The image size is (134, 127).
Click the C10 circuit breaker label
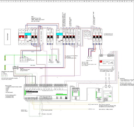[x=97, y=42]
